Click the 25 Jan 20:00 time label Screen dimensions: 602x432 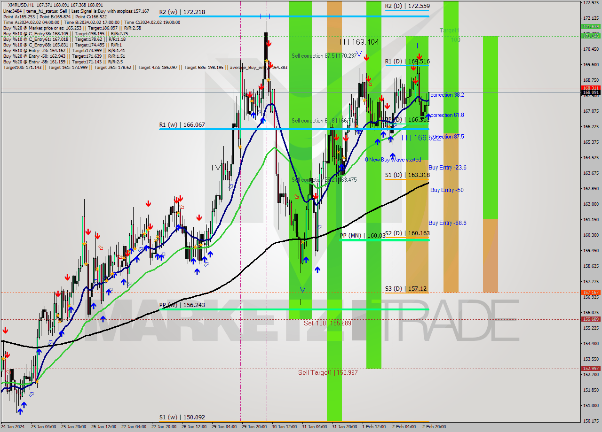tap(75, 427)
